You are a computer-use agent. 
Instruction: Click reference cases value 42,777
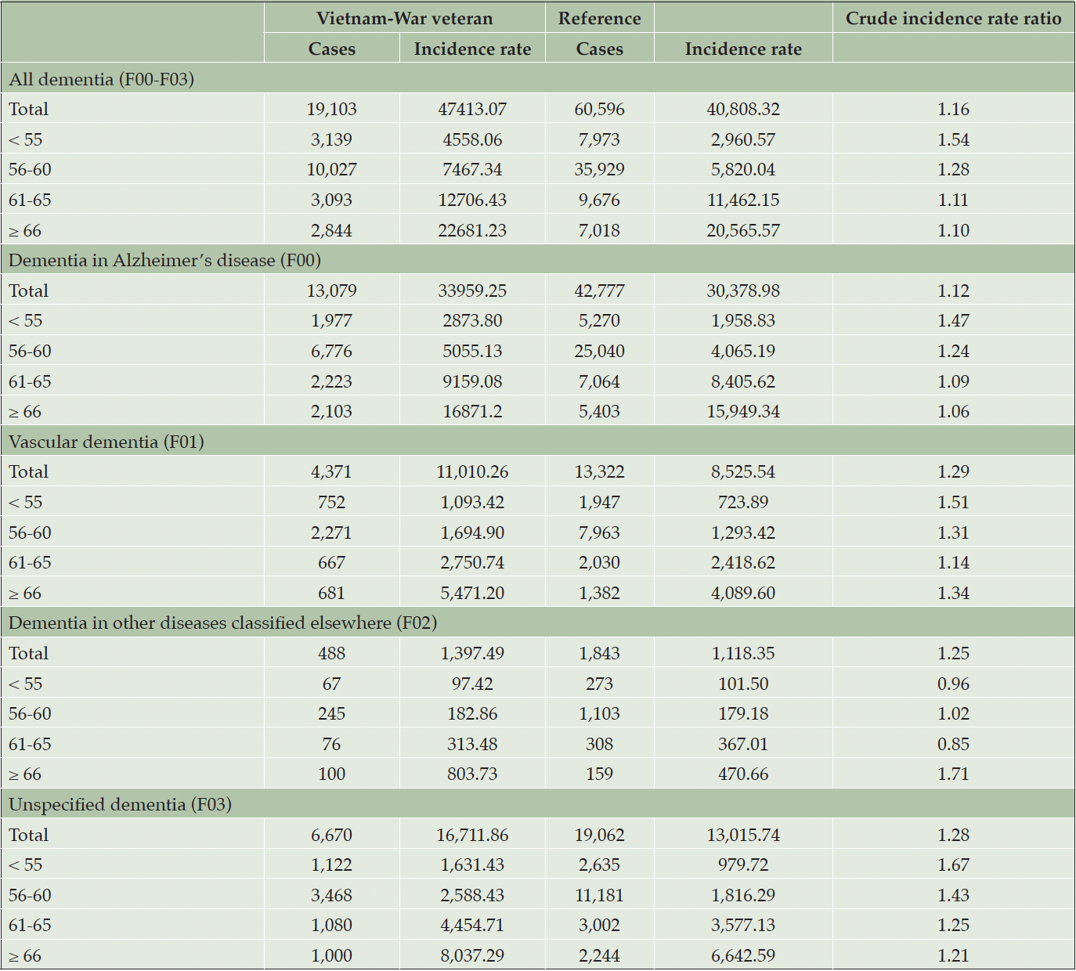599,291
